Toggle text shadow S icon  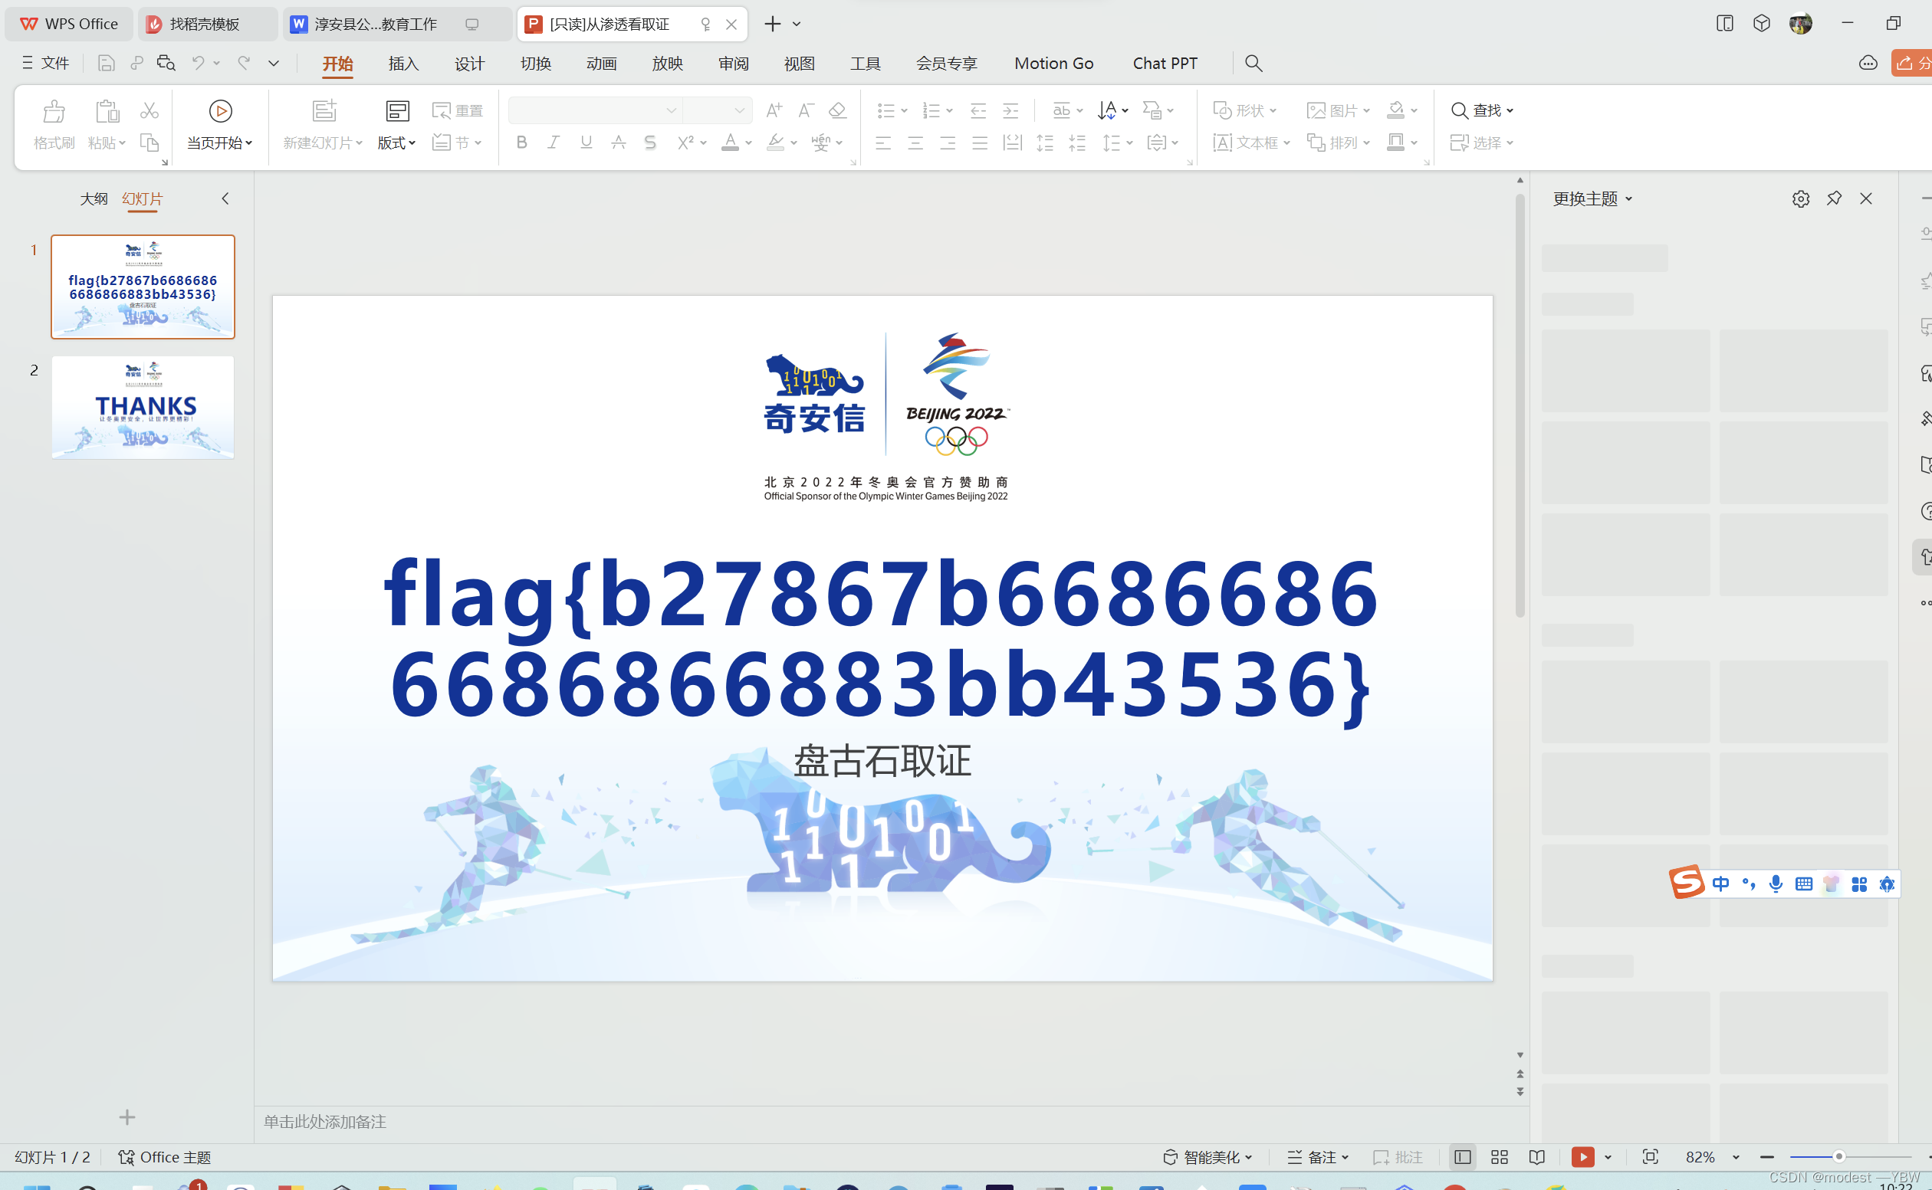click(649, 143)
